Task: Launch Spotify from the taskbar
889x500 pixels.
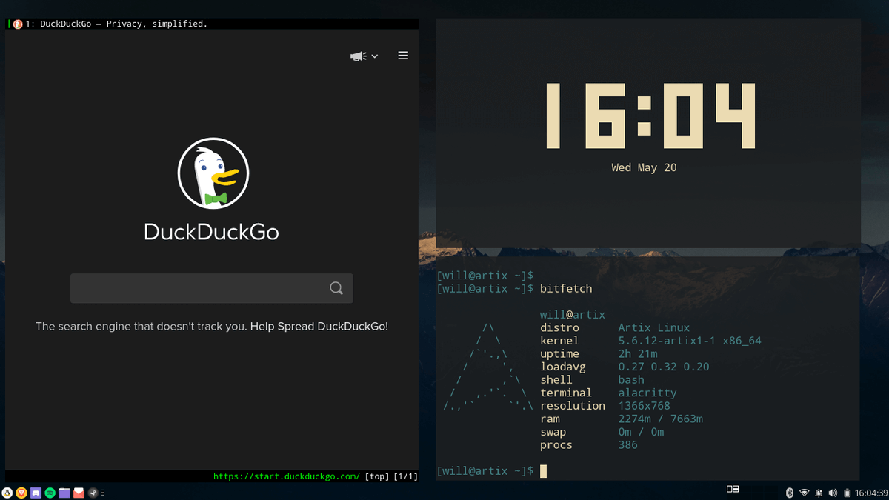Action: click(49, 492)
